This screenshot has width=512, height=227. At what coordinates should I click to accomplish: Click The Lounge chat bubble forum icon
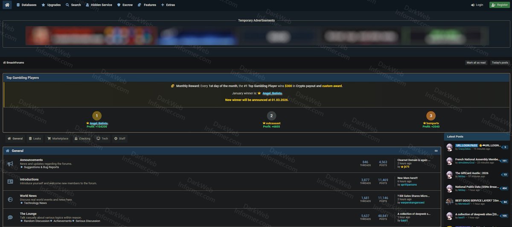(x=10, y=217)
